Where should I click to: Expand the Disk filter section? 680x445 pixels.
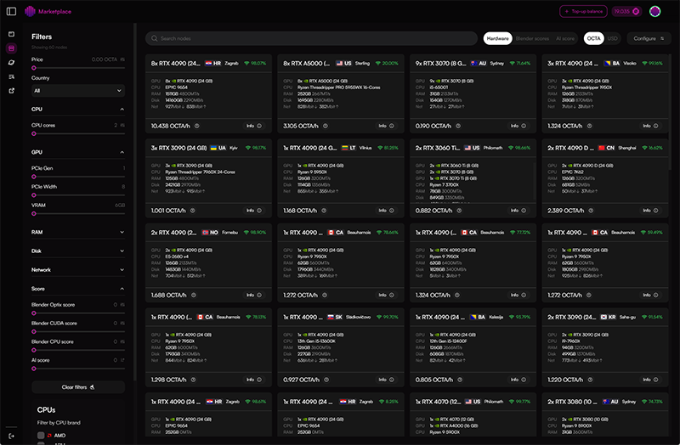click(x=122, y=251)
